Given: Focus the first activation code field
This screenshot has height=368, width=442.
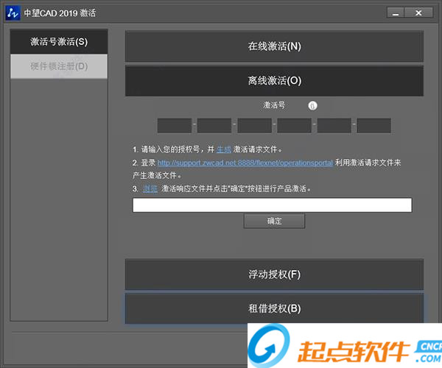Looking at the screenshot, I should [x=175, y=126].
